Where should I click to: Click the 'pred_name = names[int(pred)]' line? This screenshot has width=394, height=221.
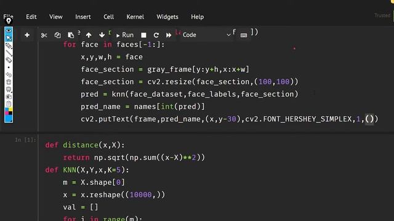[143, 107]
